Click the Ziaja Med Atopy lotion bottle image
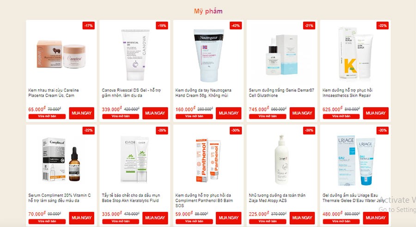The width and height of the screenshot is (416, 227). tap(281, 160)
